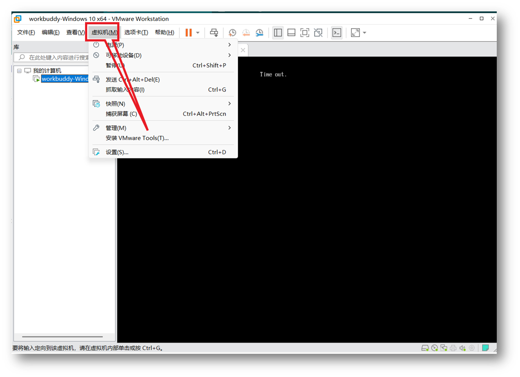Image resolution: width=520 pixels, height=377 pixels.
Task: Click the full screen mode toolbar icon
Action: 305,33
